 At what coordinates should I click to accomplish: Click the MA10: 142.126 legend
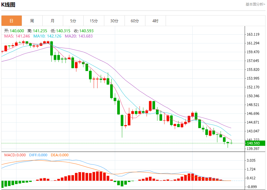(x=47, y=36)
